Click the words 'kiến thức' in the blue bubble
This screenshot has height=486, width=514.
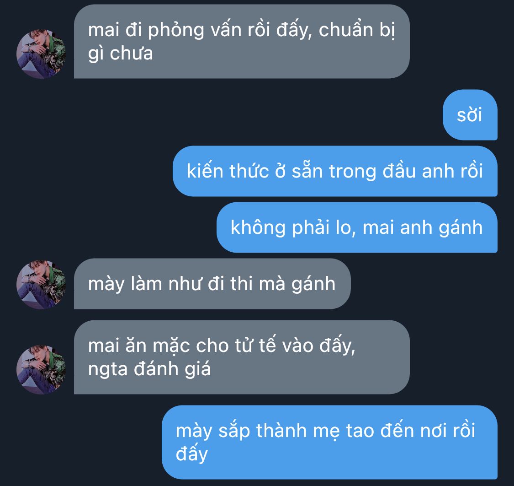(x=228, y=171)
